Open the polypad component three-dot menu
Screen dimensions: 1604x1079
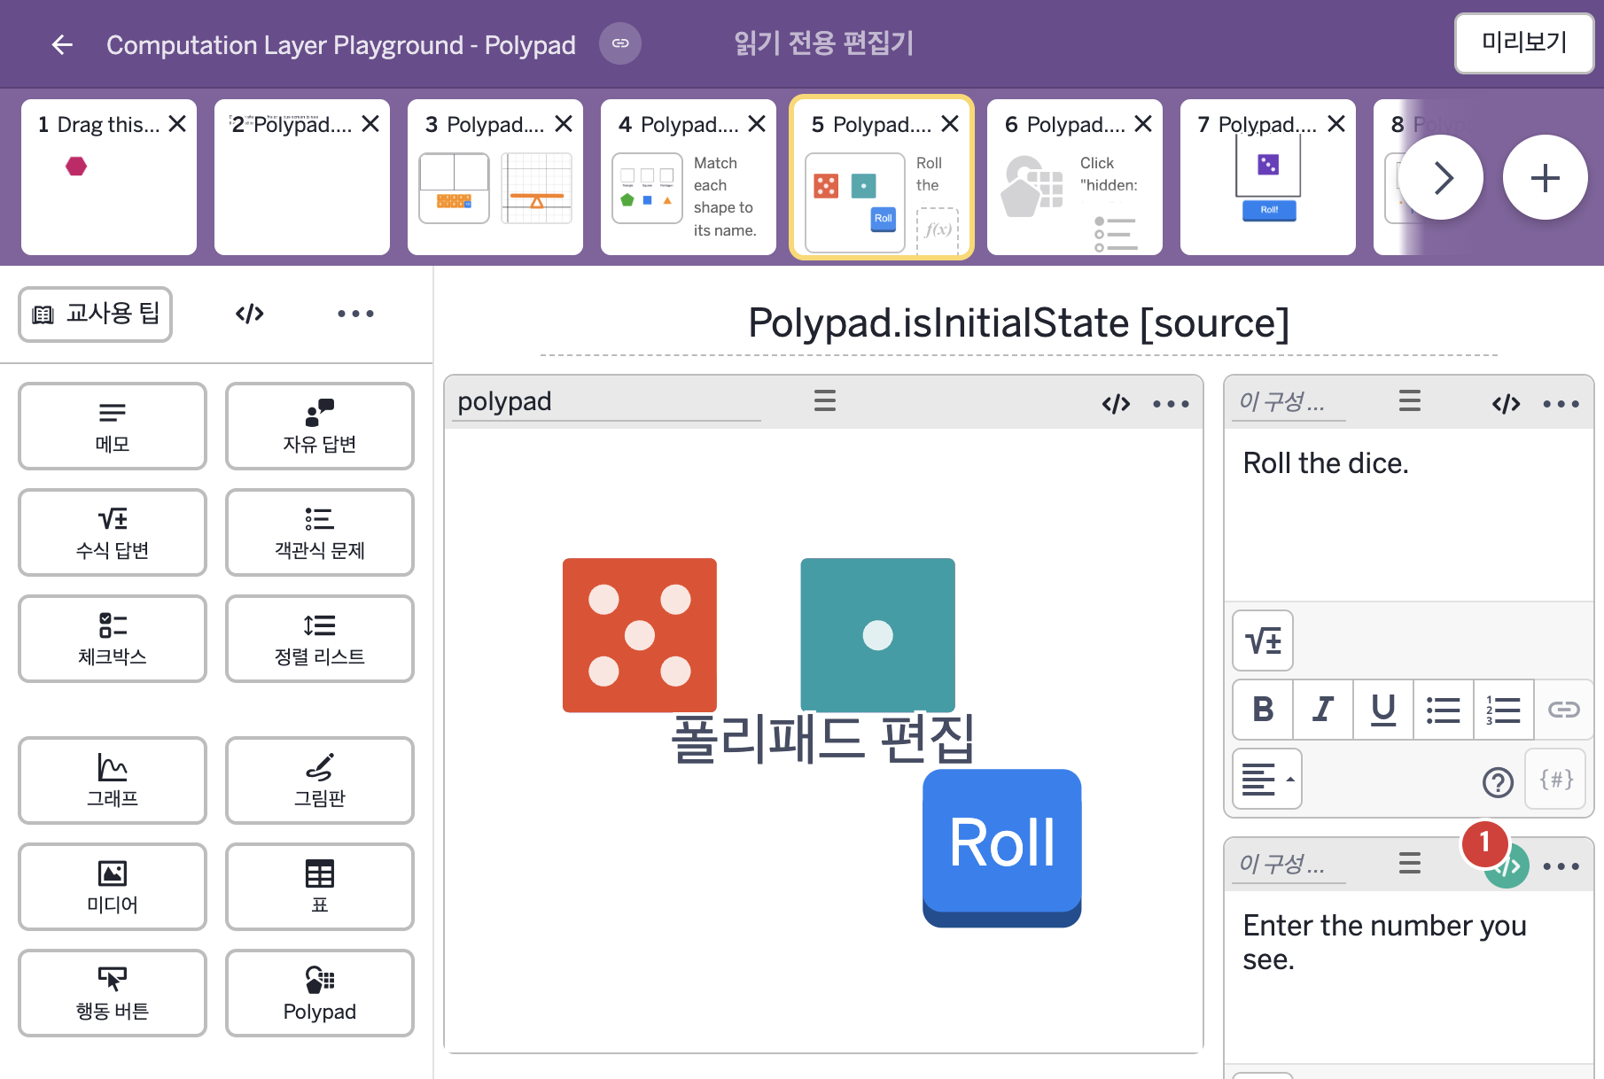[x=1171, y=404]
